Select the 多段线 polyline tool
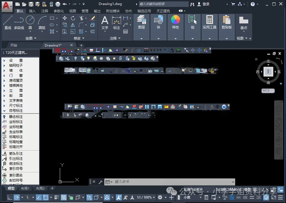This screenshot has width=286, height=203. point(19,23)
